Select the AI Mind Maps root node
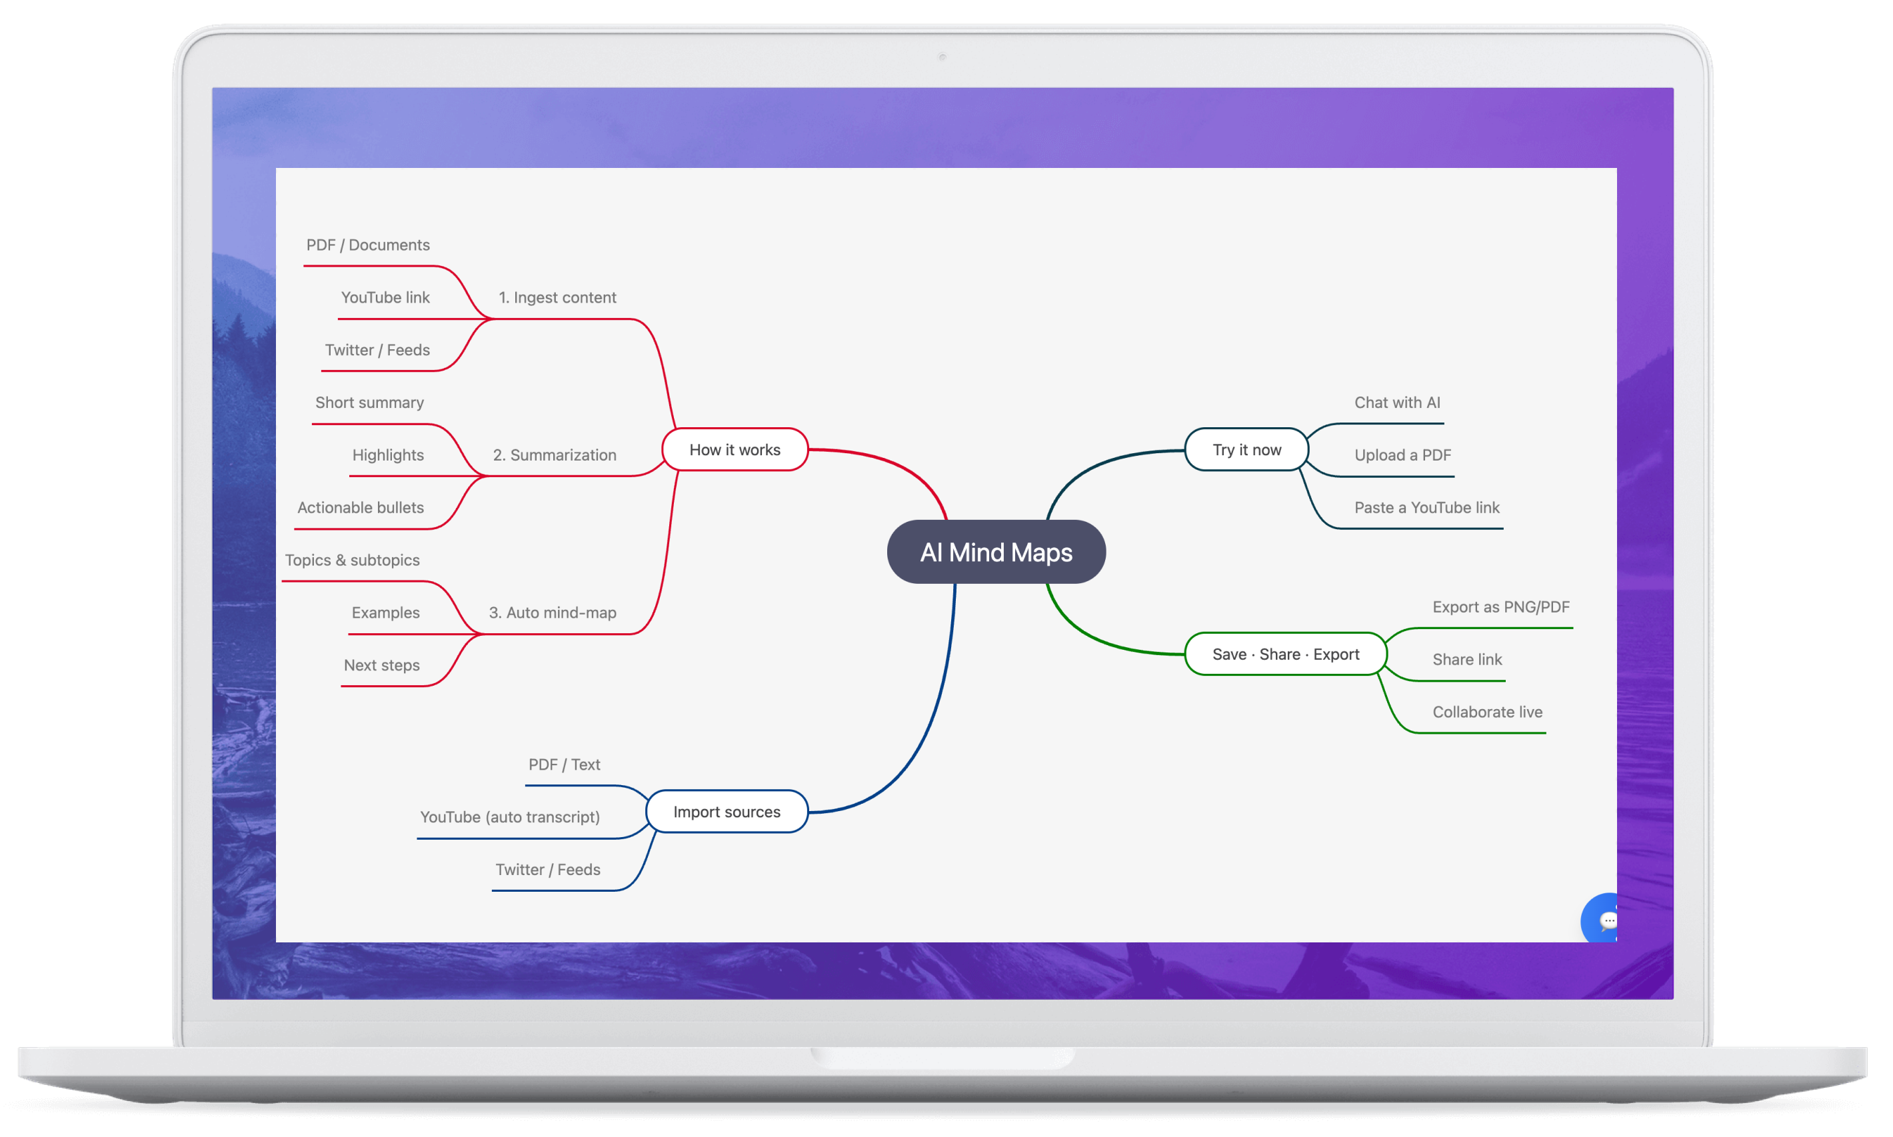The height and width of the screenshot is (1137, 1893). tap(996, 552)
